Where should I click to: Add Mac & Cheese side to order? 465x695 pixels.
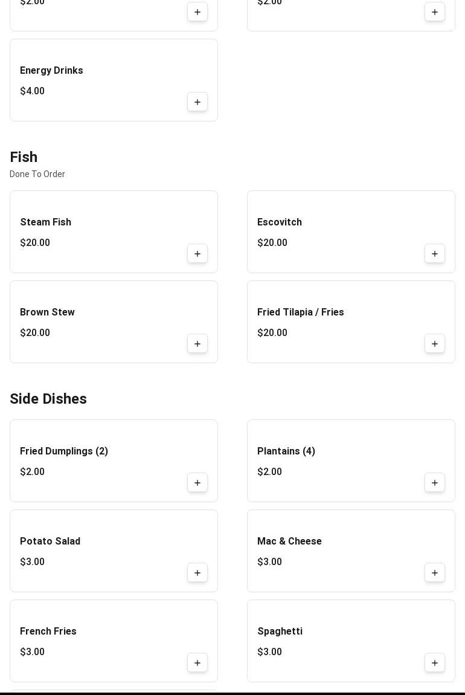coord(435,573)
